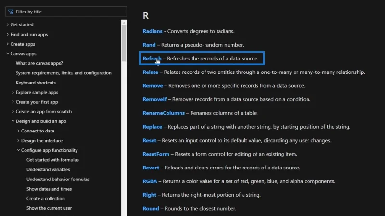Viewport: 385px width, 216px height.
Task: Open the RGBA function link
Action: [150, 181]
